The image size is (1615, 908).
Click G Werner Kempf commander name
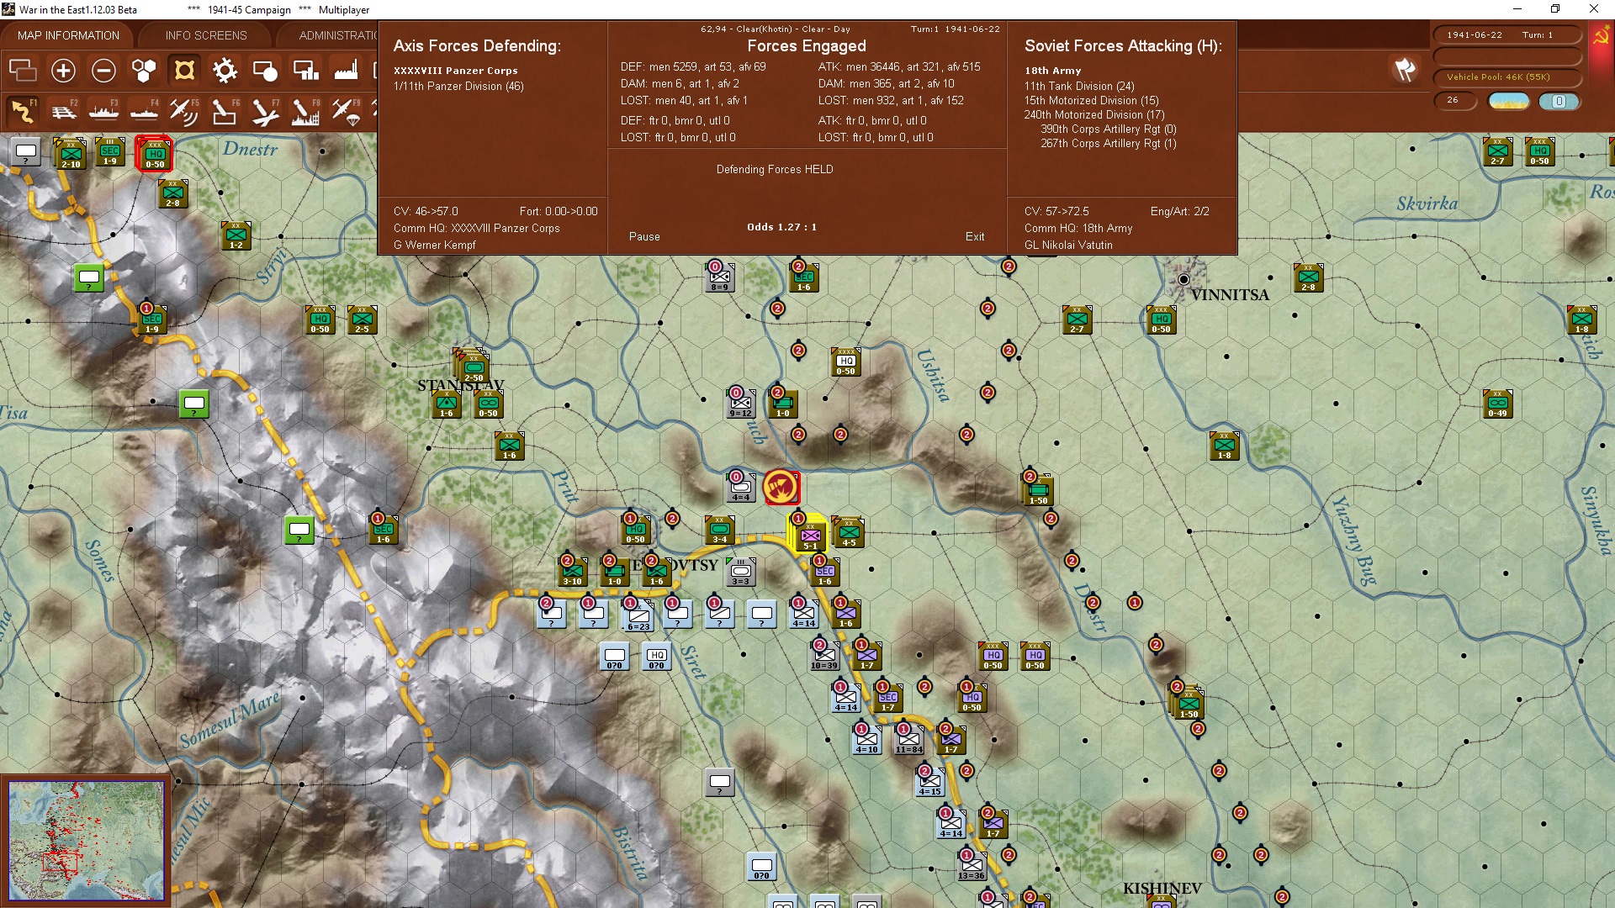[434, 245]
